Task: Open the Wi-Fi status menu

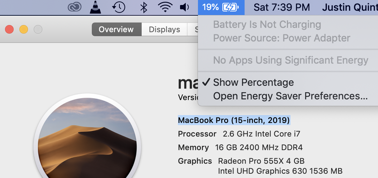Action: click(165, 7)
